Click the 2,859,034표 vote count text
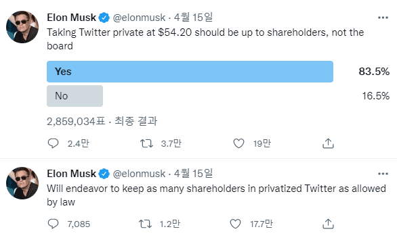397x244 pixels. [76, 122]
